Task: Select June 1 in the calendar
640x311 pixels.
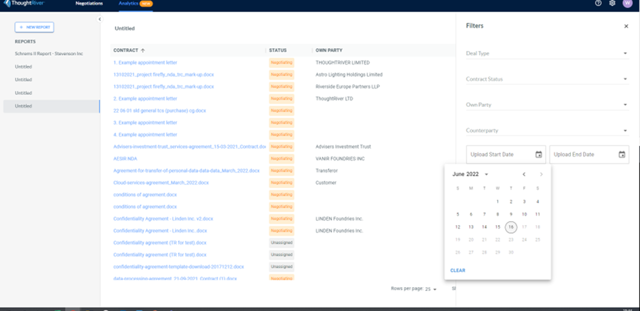Action: [497, 202]
